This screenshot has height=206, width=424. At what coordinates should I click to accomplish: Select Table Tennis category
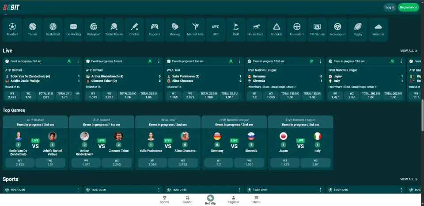click(114, 30)
